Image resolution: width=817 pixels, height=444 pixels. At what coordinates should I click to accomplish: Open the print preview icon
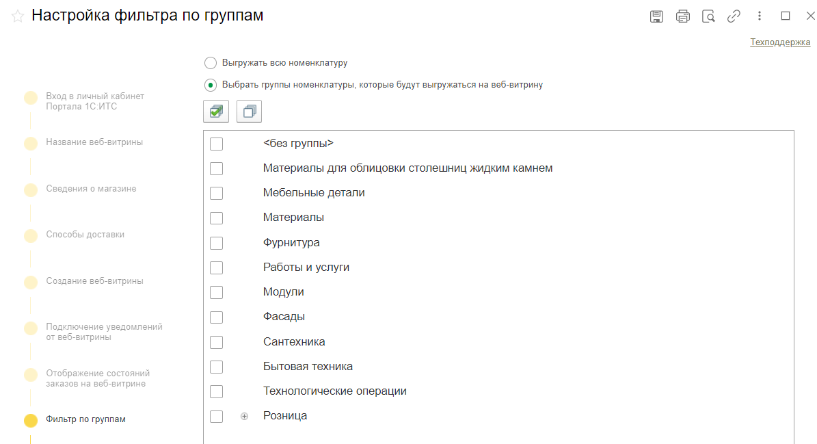(708, 16)
